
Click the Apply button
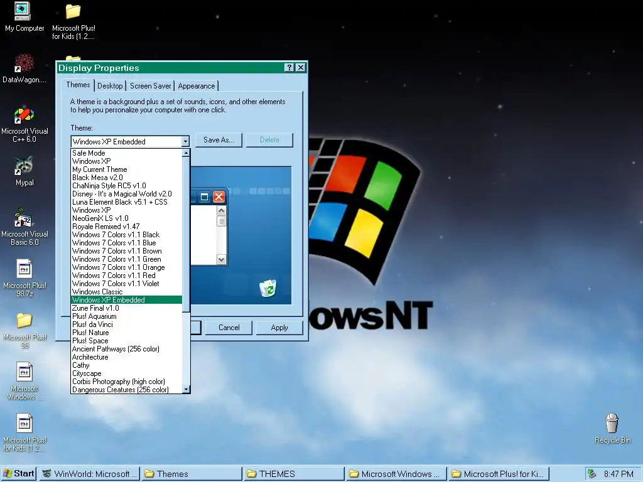click(x=279, y=328)
